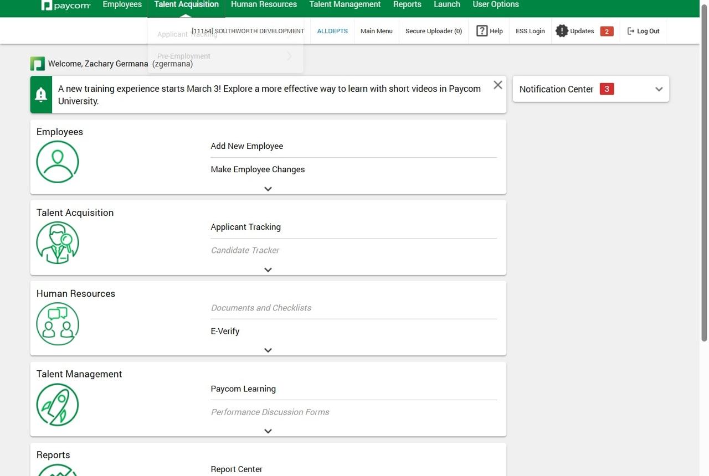709x476 pixels.
Task: Click Add New Employee
Action: 247,146
